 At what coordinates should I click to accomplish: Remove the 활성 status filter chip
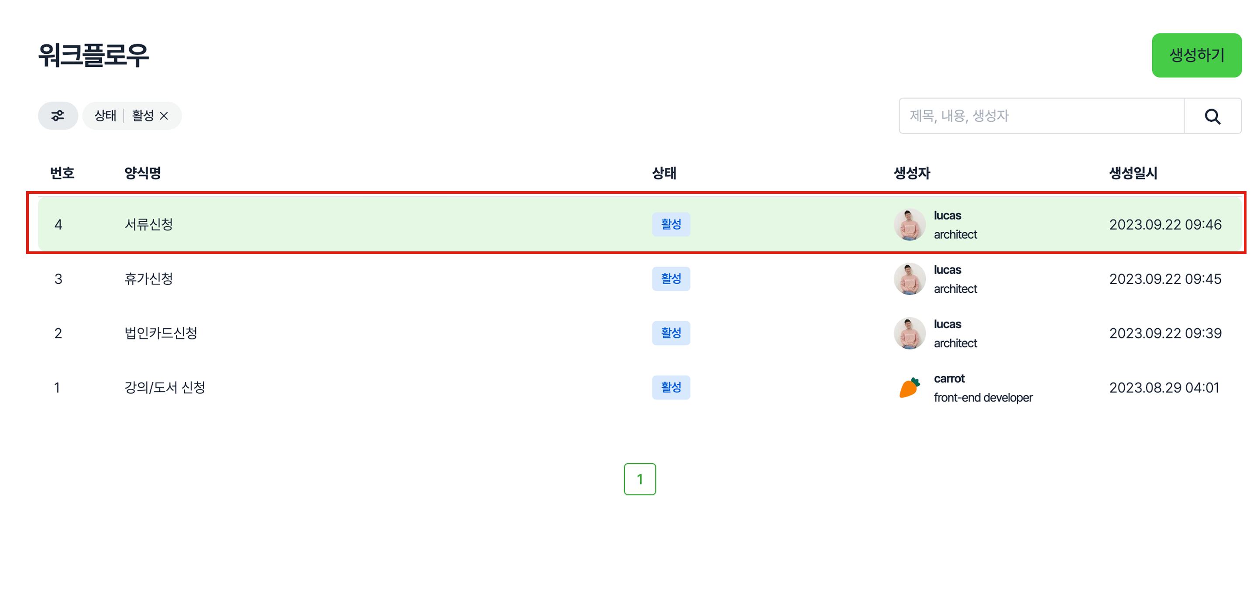tap(164, 116)
